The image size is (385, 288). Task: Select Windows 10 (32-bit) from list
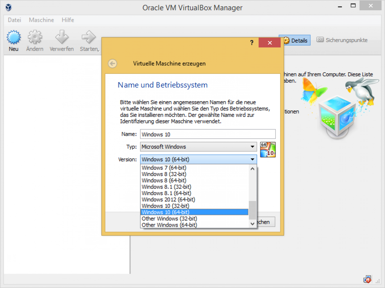195,206
